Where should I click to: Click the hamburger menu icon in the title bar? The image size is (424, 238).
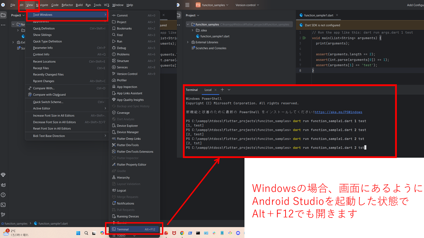click(x=187, y=5)
